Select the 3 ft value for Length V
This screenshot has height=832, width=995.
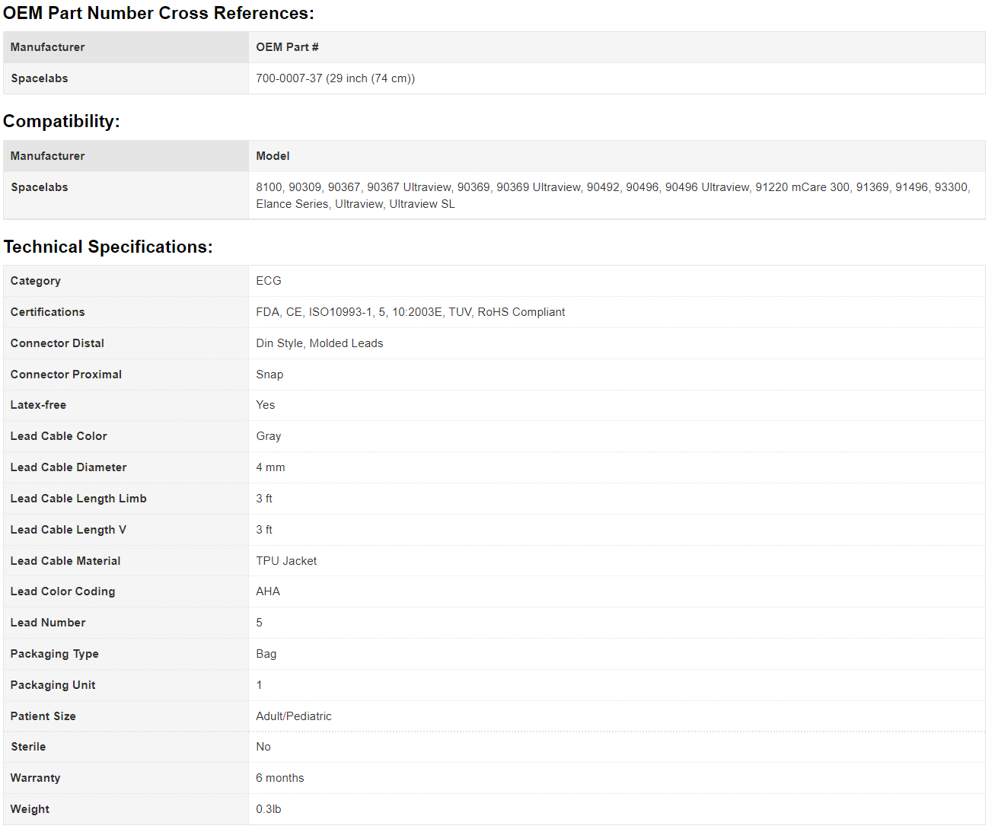click(x=264, y=530)
